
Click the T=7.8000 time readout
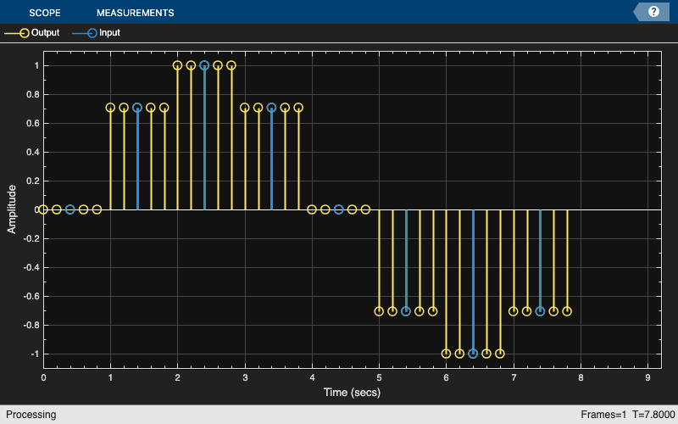(653, 415)
